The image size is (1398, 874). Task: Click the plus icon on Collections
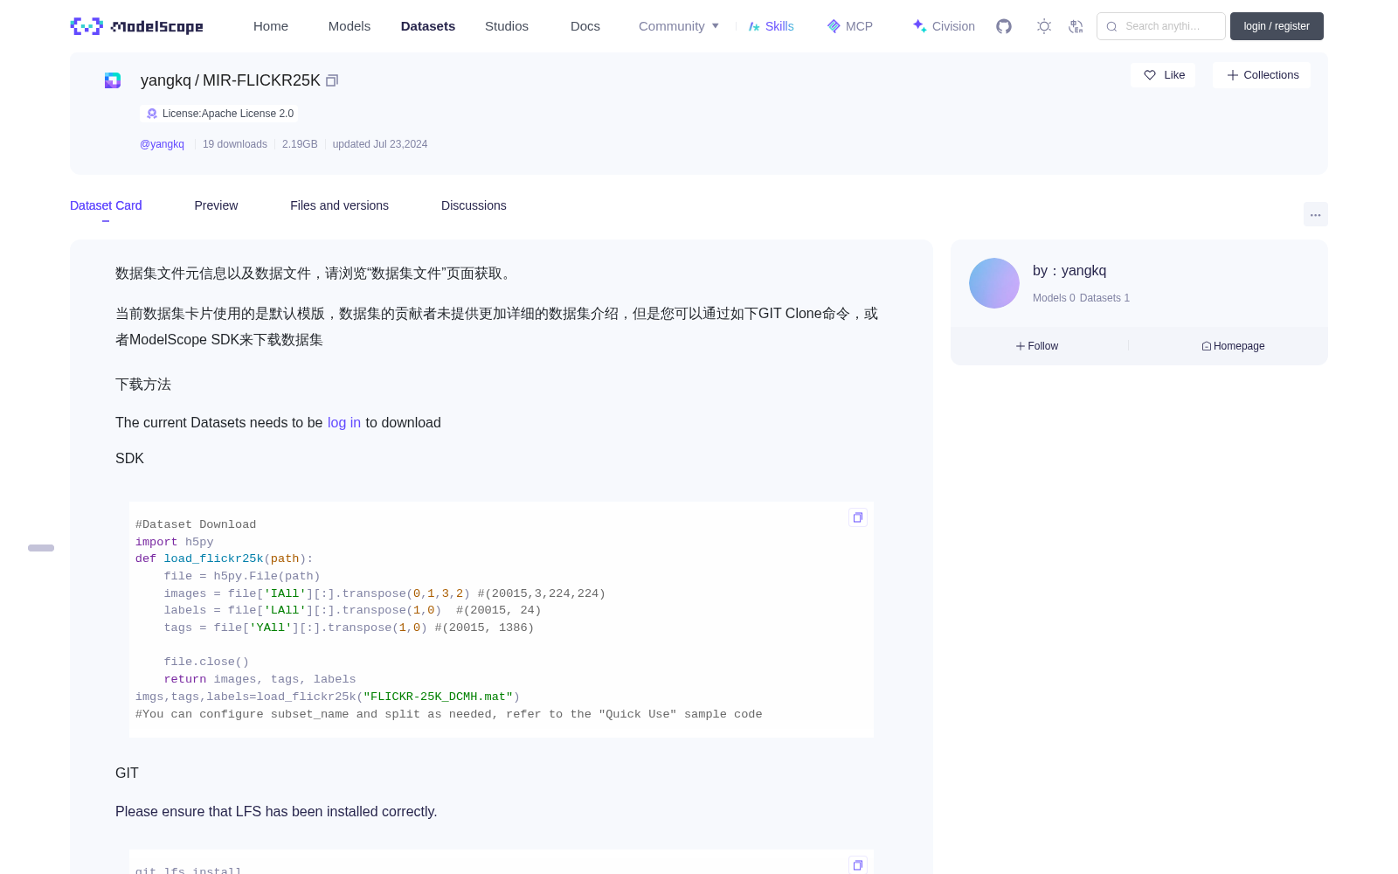(1233, 75)
